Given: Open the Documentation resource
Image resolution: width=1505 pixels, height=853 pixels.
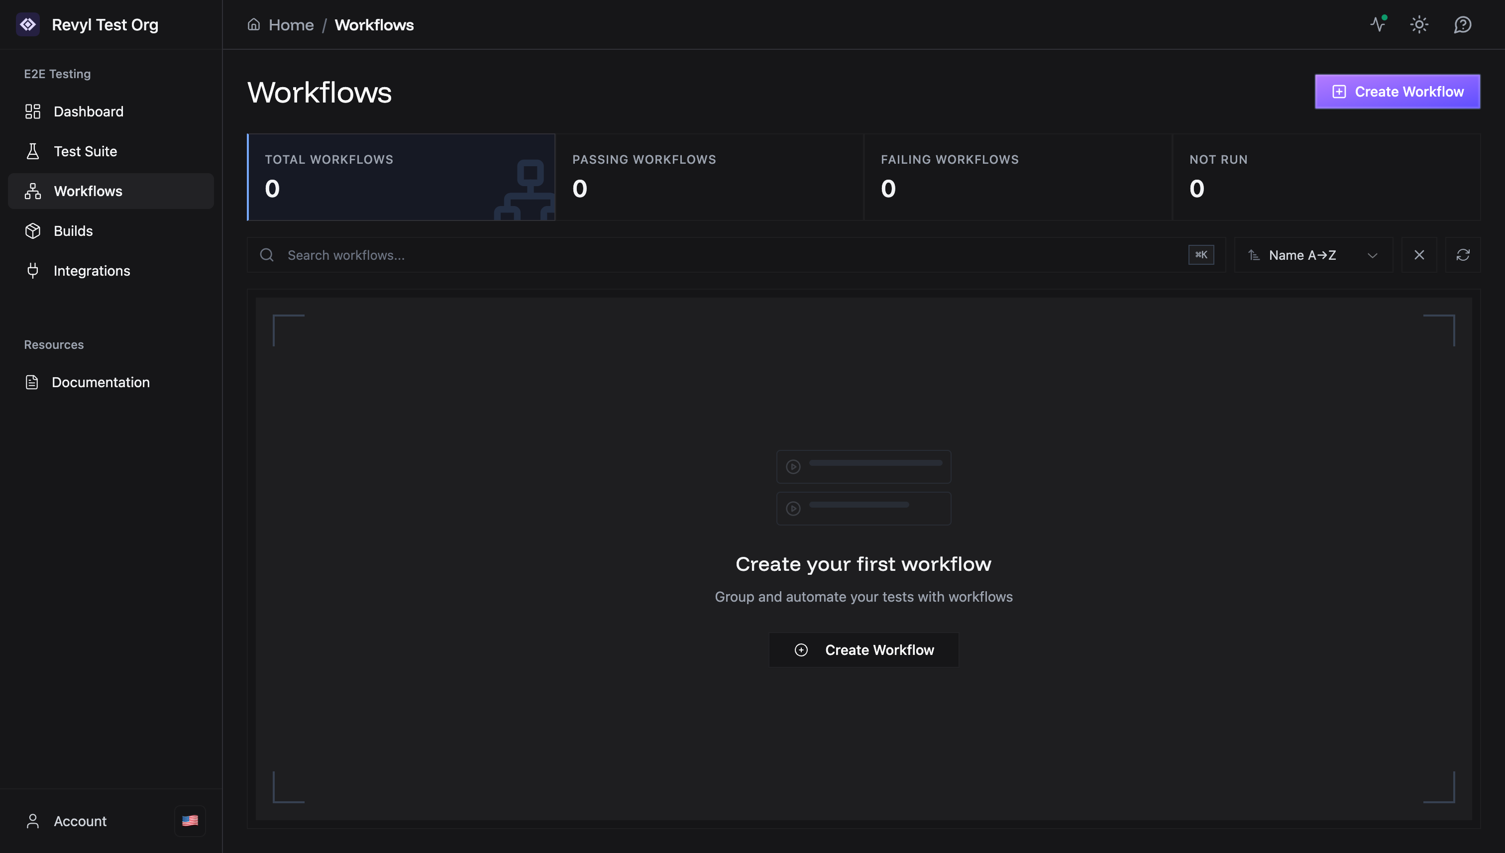Looking at the screenshot, I should pyautogui.click(x=101, y=382).
